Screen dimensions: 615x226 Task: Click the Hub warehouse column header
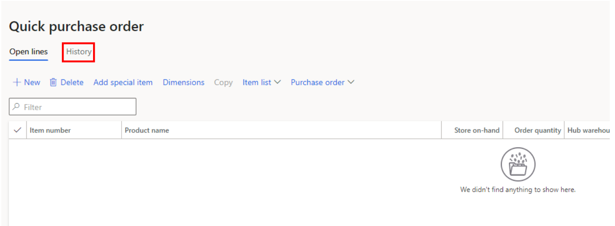tap(588, 130)
